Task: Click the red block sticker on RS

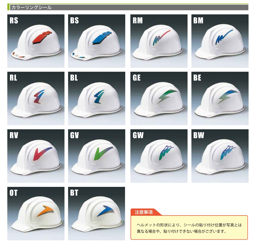Action: point(42,37)
